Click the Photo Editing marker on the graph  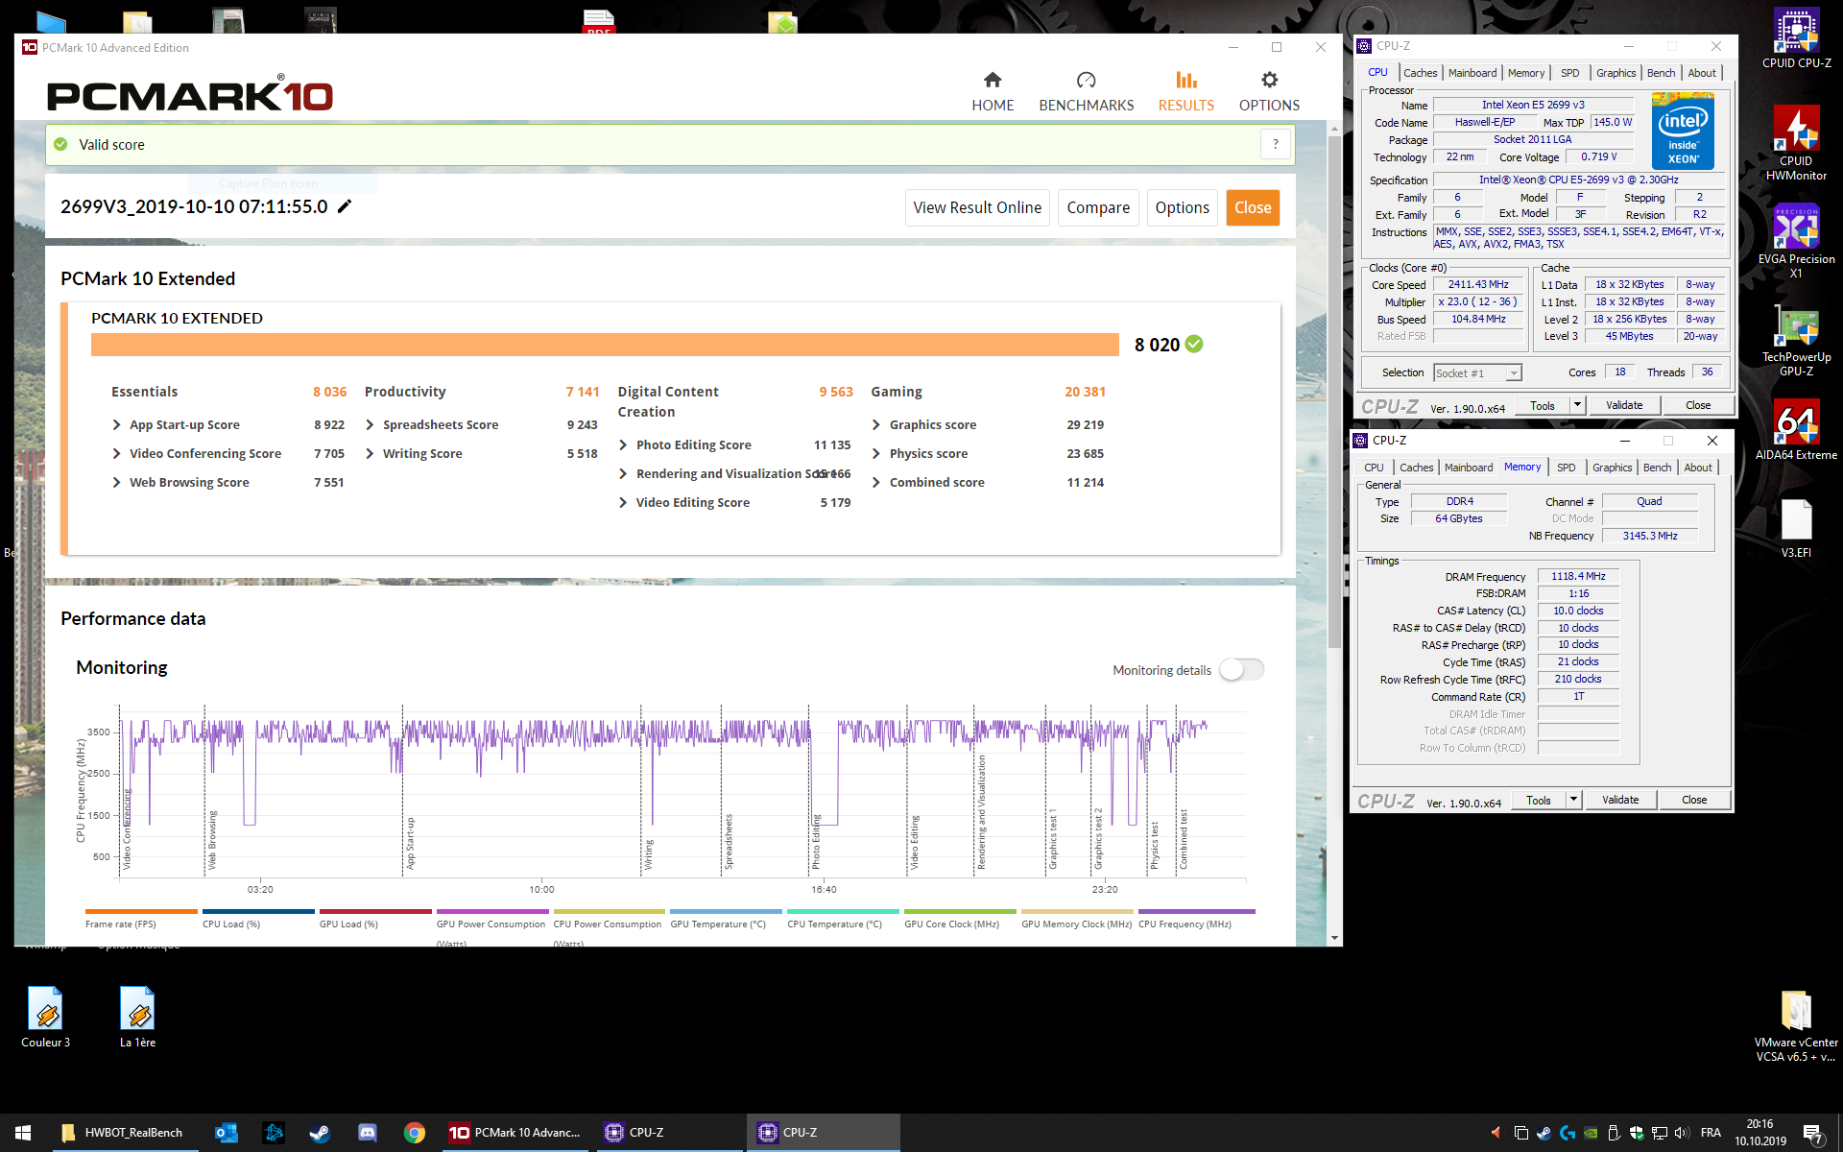click(x=816, y=842)
